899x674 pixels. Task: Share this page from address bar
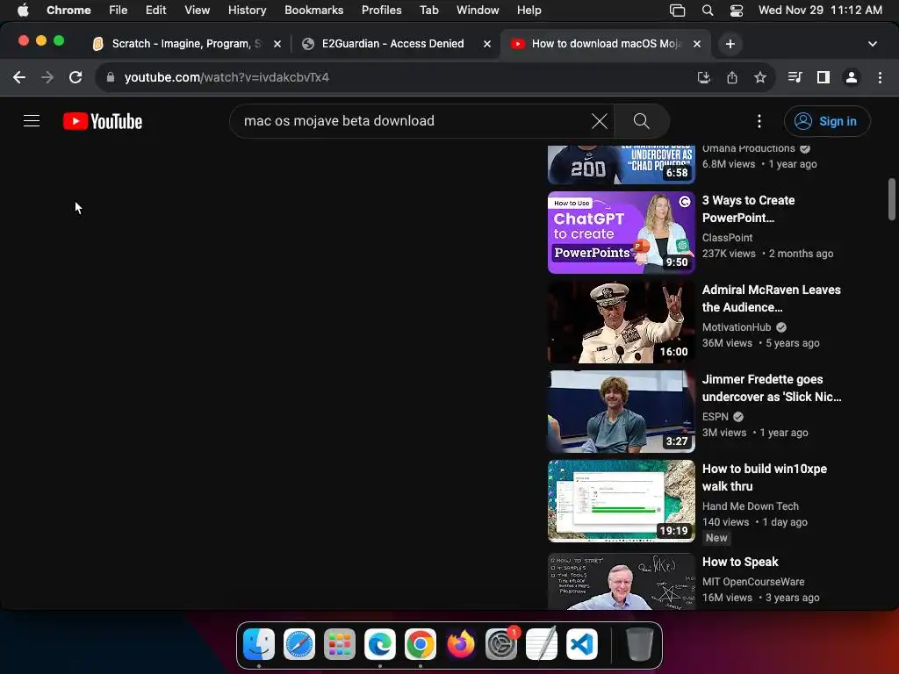click(732, 77)
